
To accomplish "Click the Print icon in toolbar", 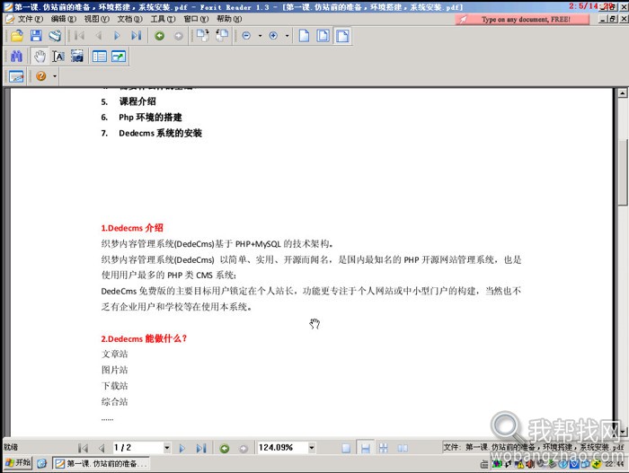I will tap(55, 36).
